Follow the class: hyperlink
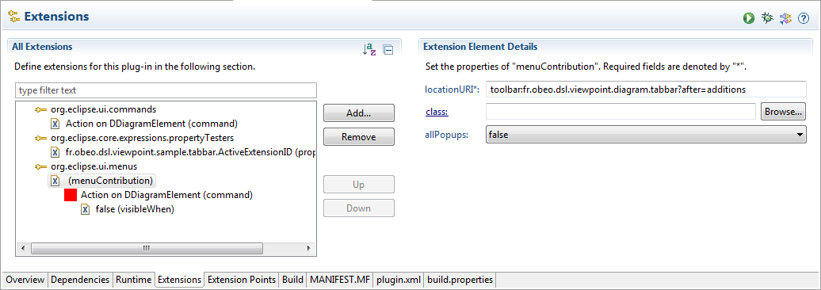The width and height of the screenshot is (821, 290). (x=437, y=111)
